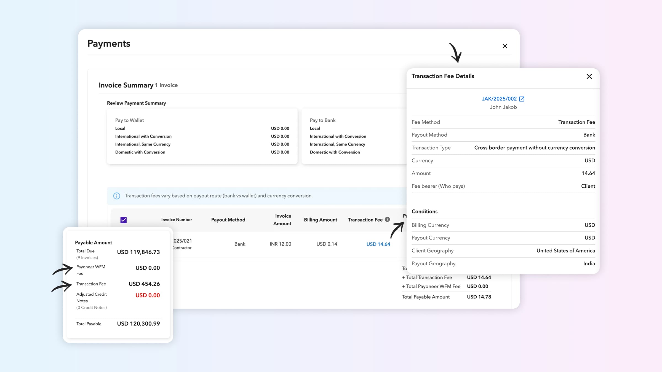
Task: Click the info icon beside Transaction Fee column header
Action: (x=387, y=219)
